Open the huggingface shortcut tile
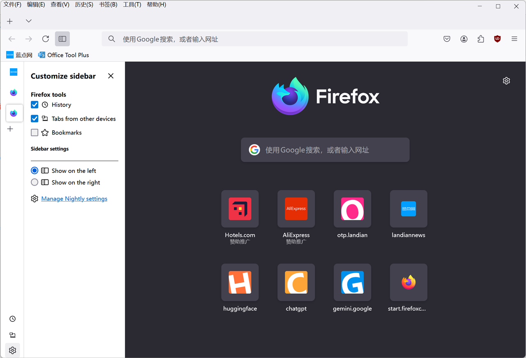Image resolution: width=526 pixels, height=358 pixels. [x=240, y=283]
